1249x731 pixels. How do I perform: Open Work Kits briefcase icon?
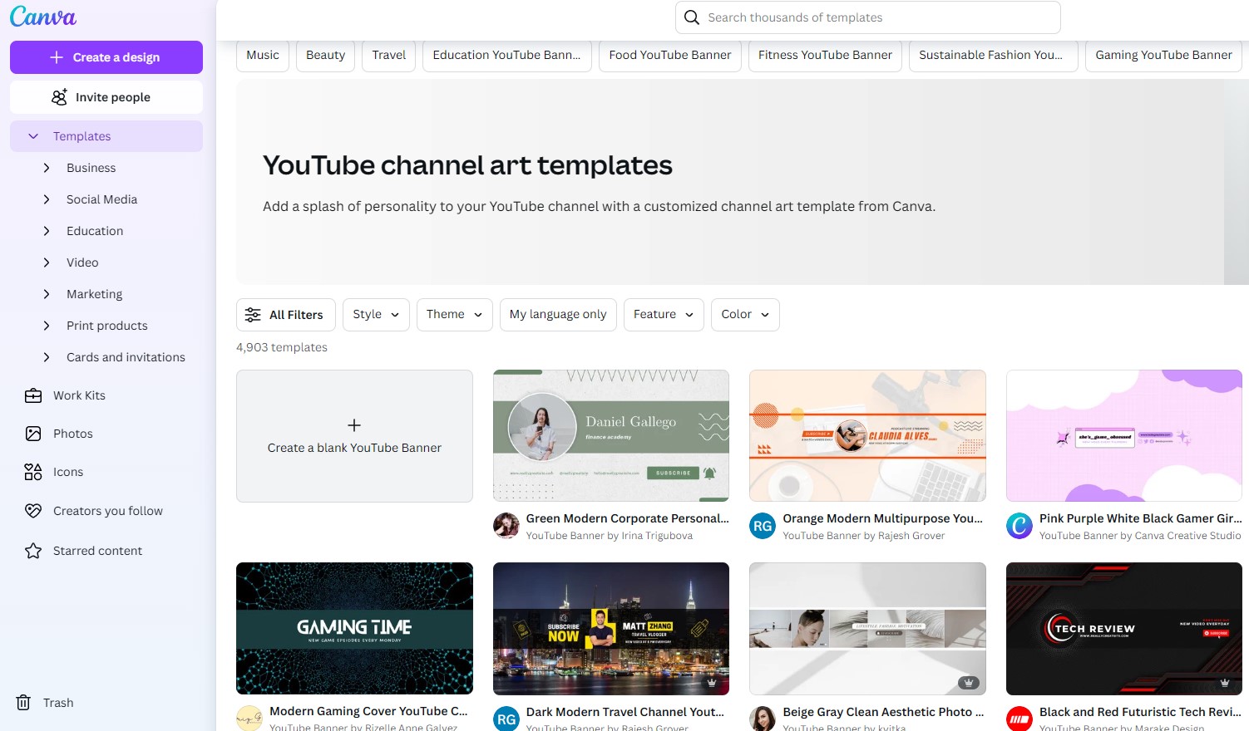click(x=33, y=395)
